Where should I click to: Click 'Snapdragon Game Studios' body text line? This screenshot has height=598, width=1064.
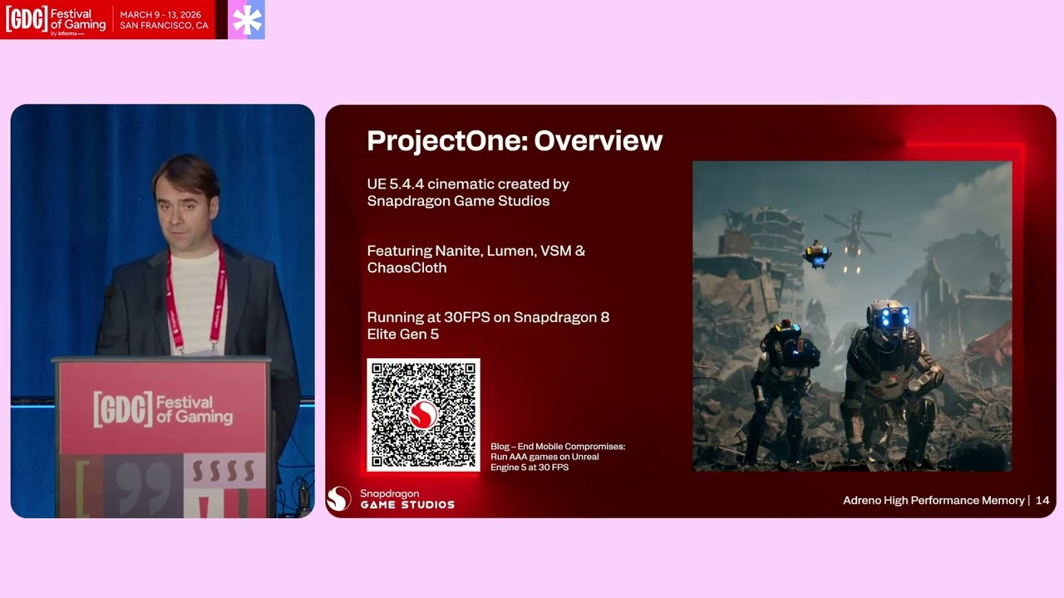(458, 201)
